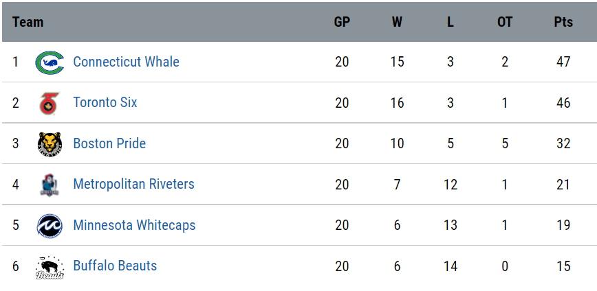Open the Minnesota Whitecaps team link
The height and width of the screenshot is (291, 597).
click(134, 225)
